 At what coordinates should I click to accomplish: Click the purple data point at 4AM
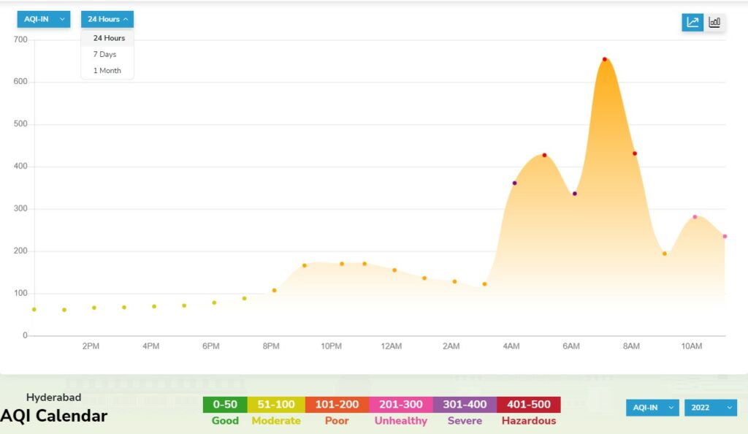[x=514, y=183]
